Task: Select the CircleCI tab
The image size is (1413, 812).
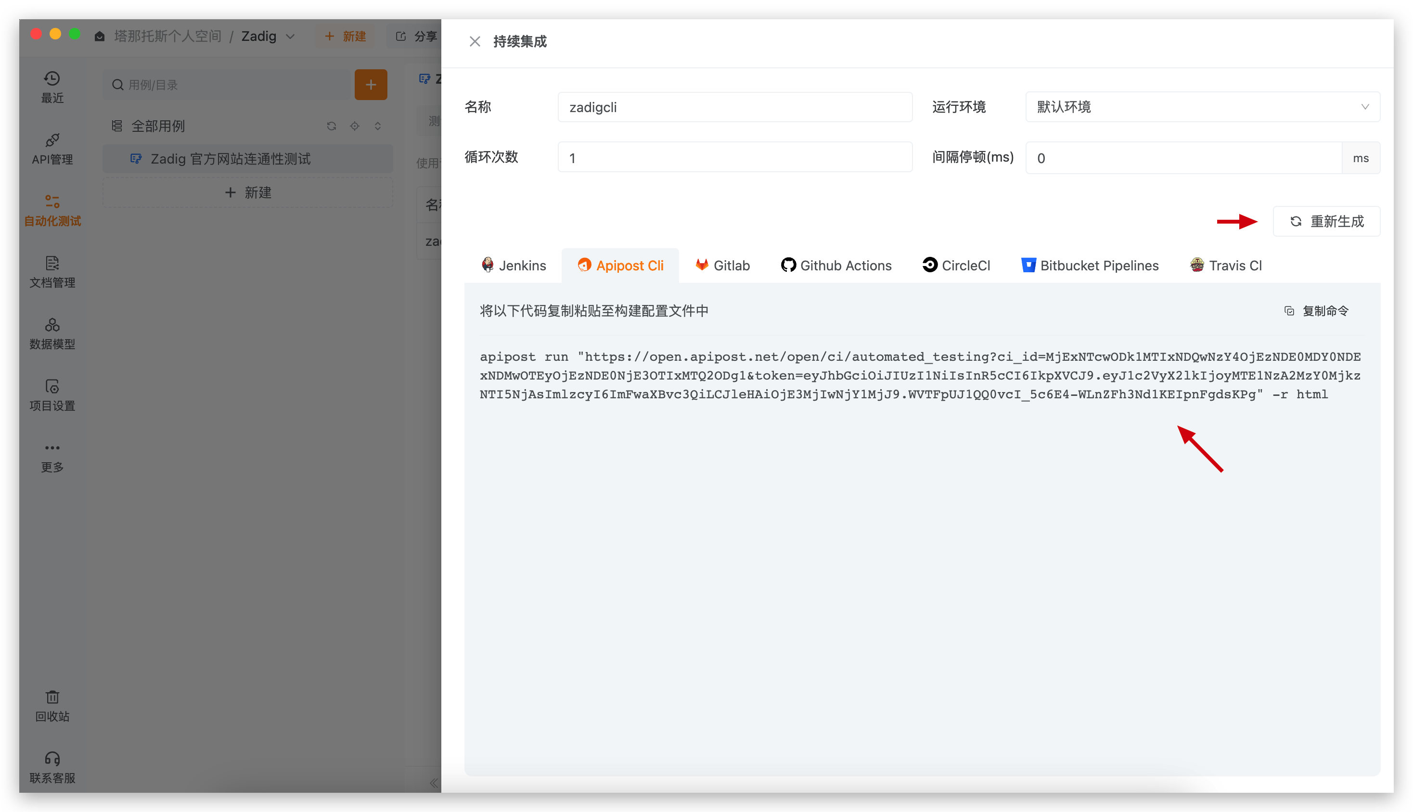Action: point(956,266)
